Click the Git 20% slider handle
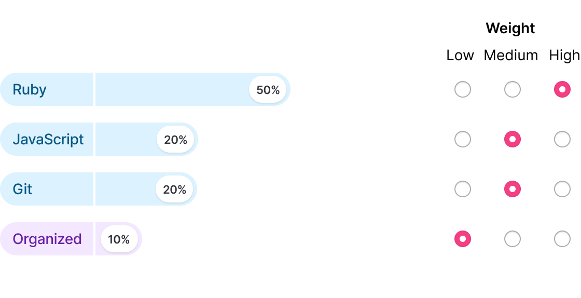The height and width of the screenshot is (298, 581). click(x=174, y=189)
